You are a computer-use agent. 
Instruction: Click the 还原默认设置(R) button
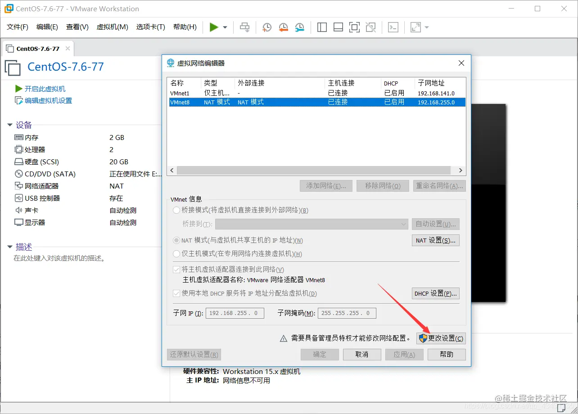194,354
